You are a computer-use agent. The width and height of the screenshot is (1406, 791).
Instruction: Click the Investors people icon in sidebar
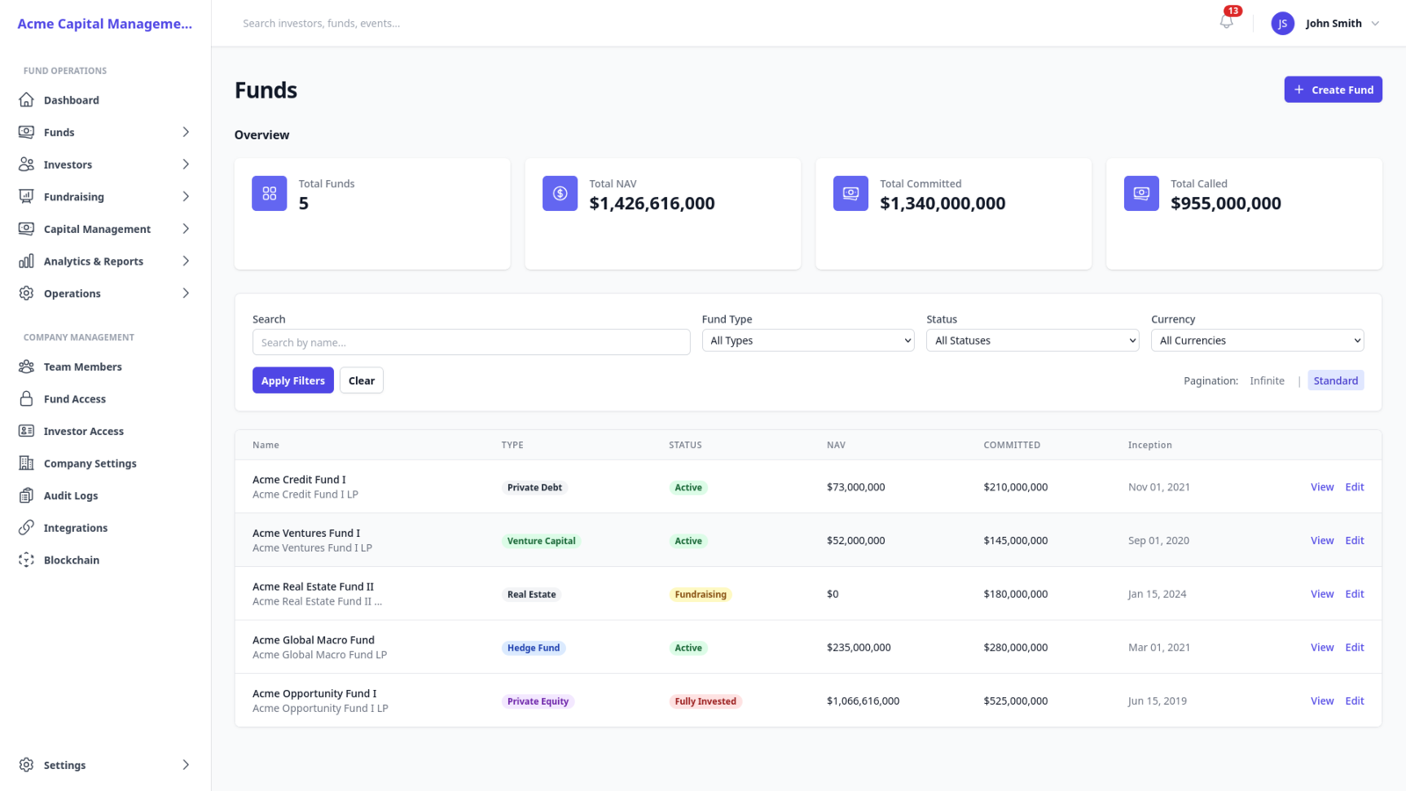(x=26, y=164)
